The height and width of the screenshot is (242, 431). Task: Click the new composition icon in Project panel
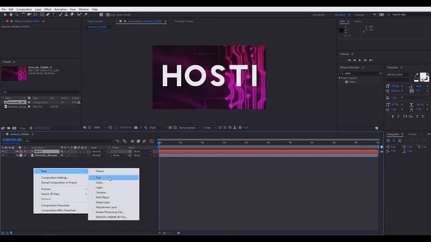pyautogui.click(x=14, y=128)
